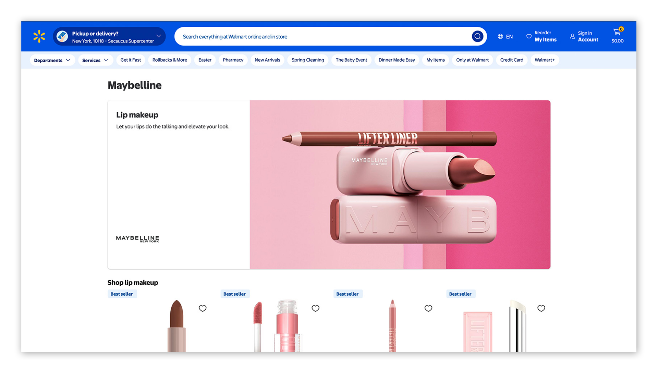
Task: Open the Pickup or delivery selector
Action: (109, 37)
